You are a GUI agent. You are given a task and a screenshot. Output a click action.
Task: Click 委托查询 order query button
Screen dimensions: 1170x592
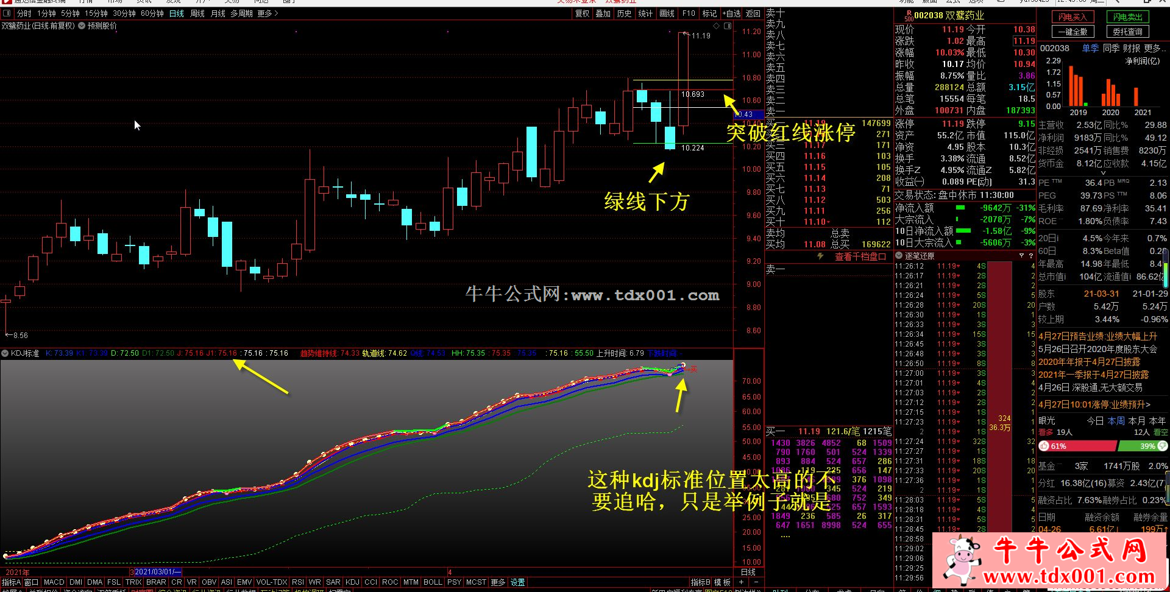click(x=1128, y=32)
